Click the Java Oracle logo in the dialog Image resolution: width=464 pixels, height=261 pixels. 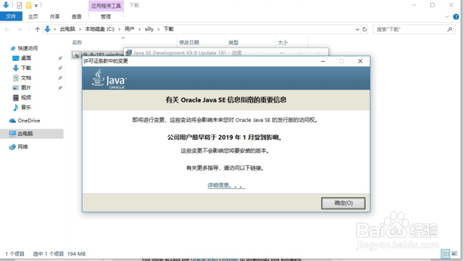109,79
